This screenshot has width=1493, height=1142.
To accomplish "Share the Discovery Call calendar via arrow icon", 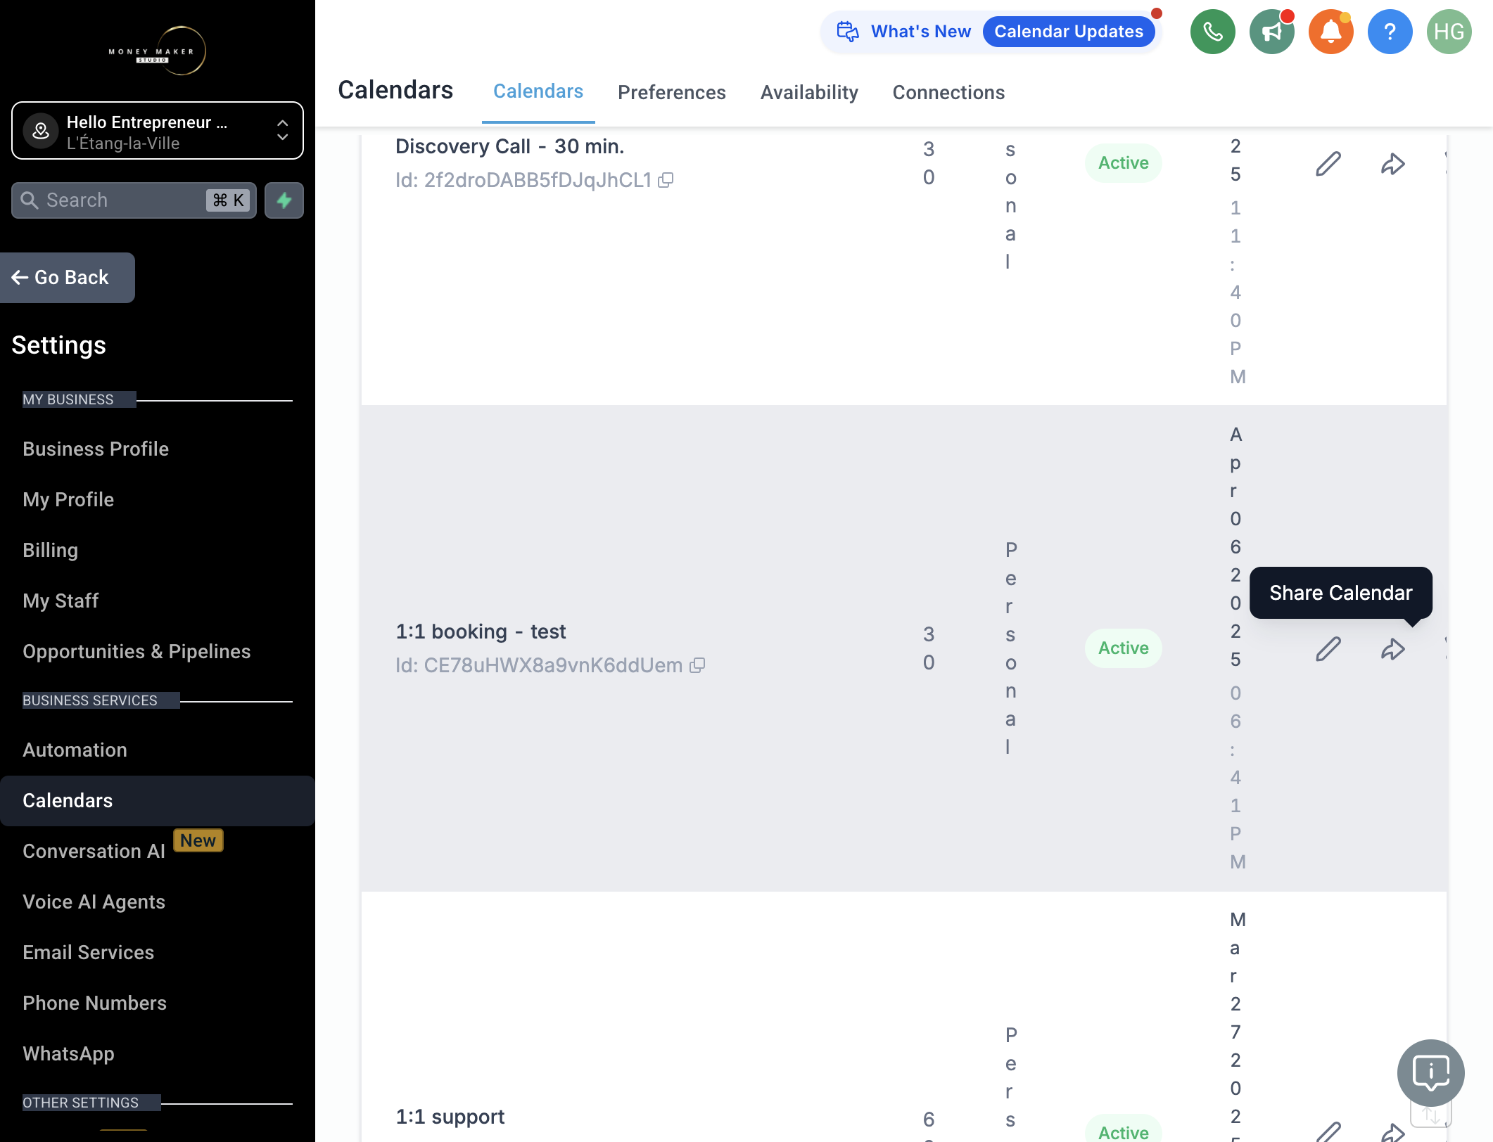I will (x=1392, y=163).
